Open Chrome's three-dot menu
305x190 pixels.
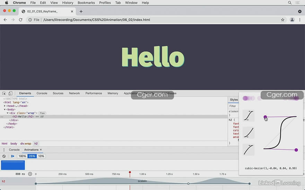click(300, 20)
